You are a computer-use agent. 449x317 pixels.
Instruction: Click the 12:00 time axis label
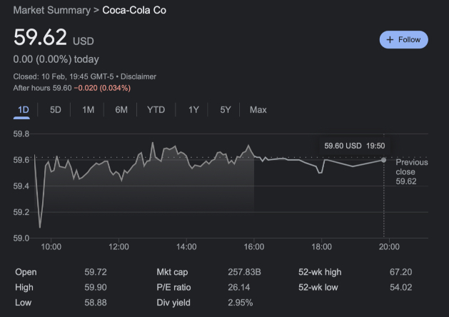118,246
